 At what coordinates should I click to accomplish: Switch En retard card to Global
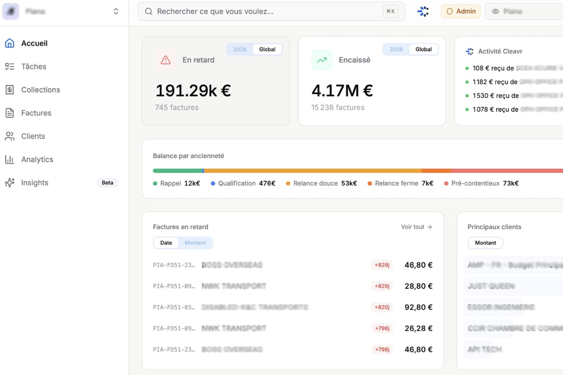(267, 49)
